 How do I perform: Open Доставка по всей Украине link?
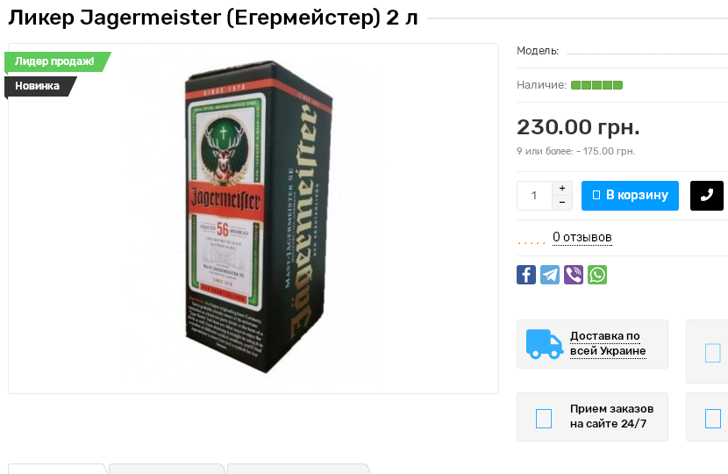608,343
